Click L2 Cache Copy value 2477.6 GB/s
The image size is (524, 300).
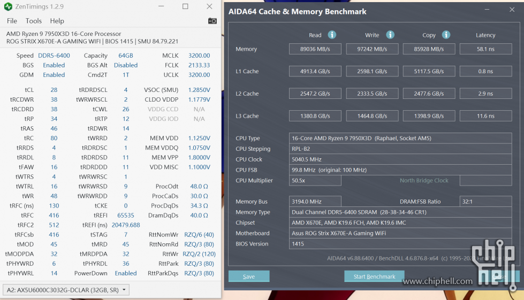pos(429,94)
